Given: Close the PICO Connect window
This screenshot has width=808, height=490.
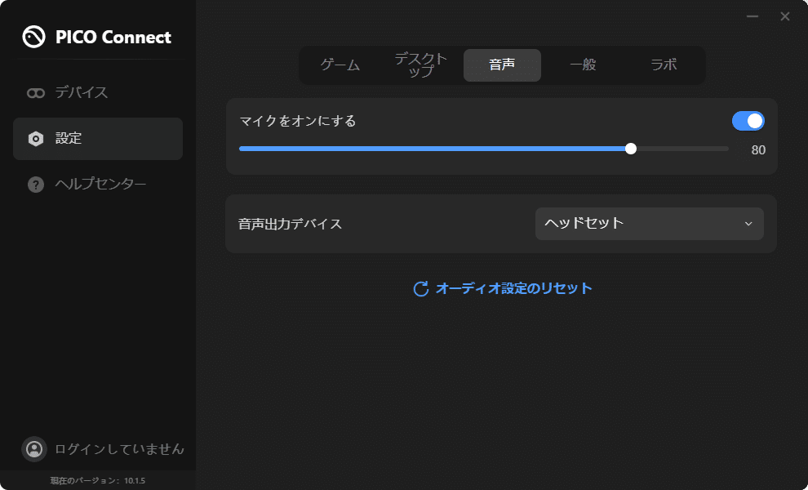Looking at the screenshot, I should 785,16.
